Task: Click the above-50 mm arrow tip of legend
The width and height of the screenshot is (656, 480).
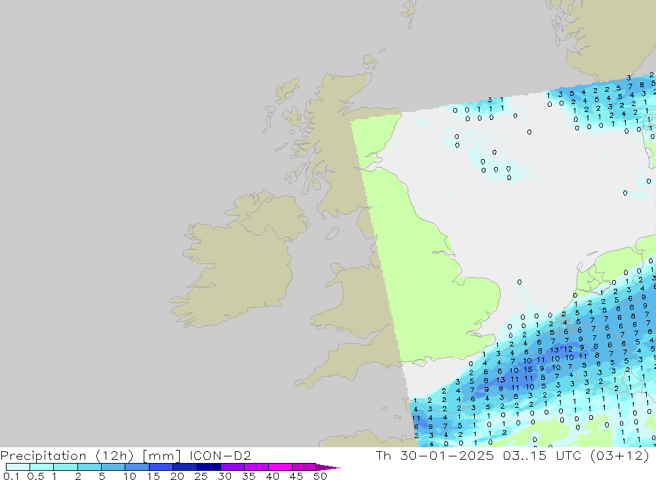Action: (328, 467)
